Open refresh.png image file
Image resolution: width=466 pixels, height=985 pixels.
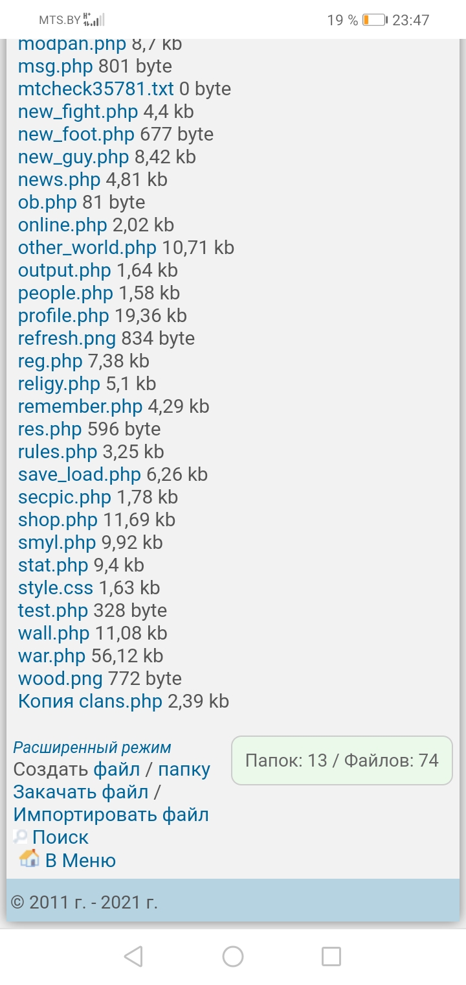click(x=67, y=338)
